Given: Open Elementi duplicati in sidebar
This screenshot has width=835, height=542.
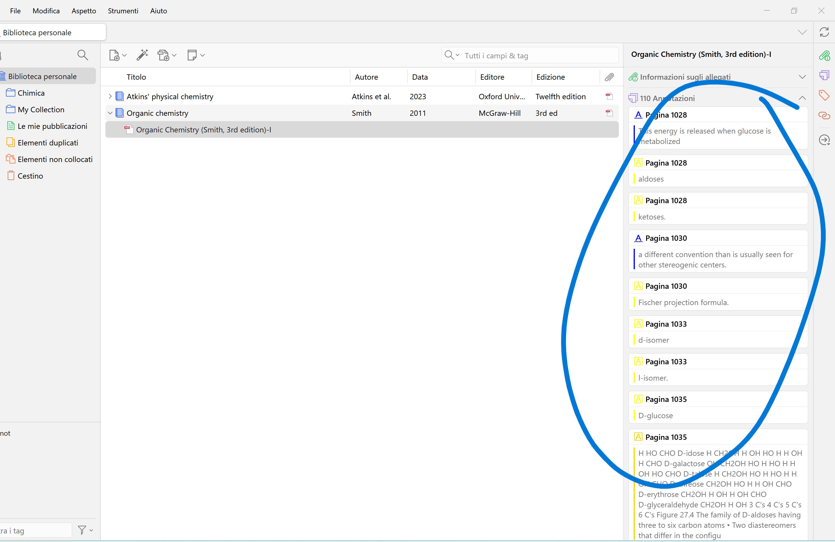Looking at the screenshot, I should [x=48, y=143].
